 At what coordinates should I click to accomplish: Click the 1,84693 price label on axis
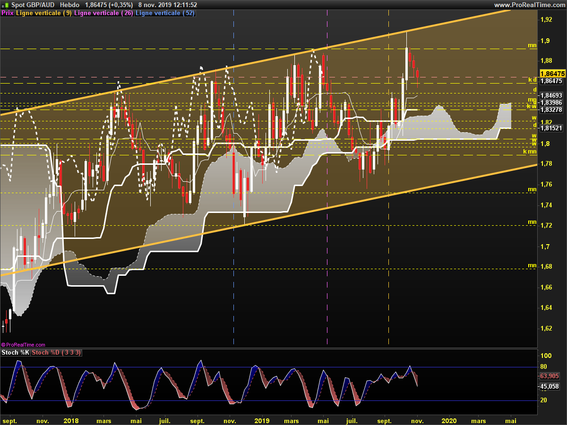pos(552,95)
